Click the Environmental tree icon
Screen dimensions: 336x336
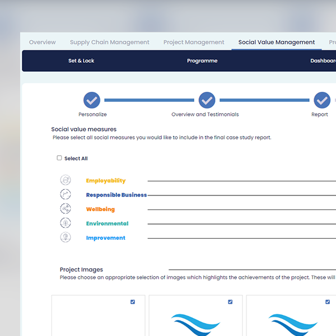pos(66,223)
